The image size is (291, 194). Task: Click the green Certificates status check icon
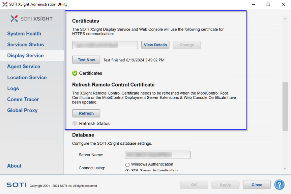tap(74, 73)
